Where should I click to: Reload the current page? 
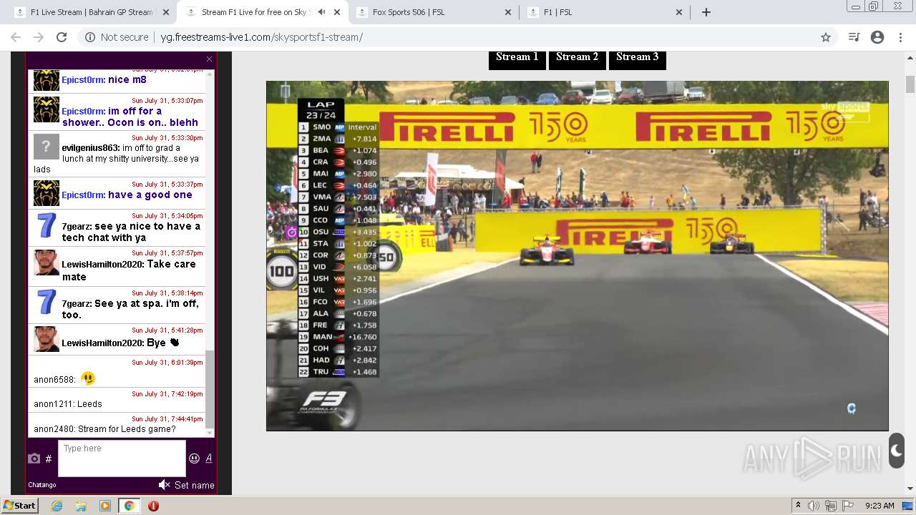pos(62,37)
